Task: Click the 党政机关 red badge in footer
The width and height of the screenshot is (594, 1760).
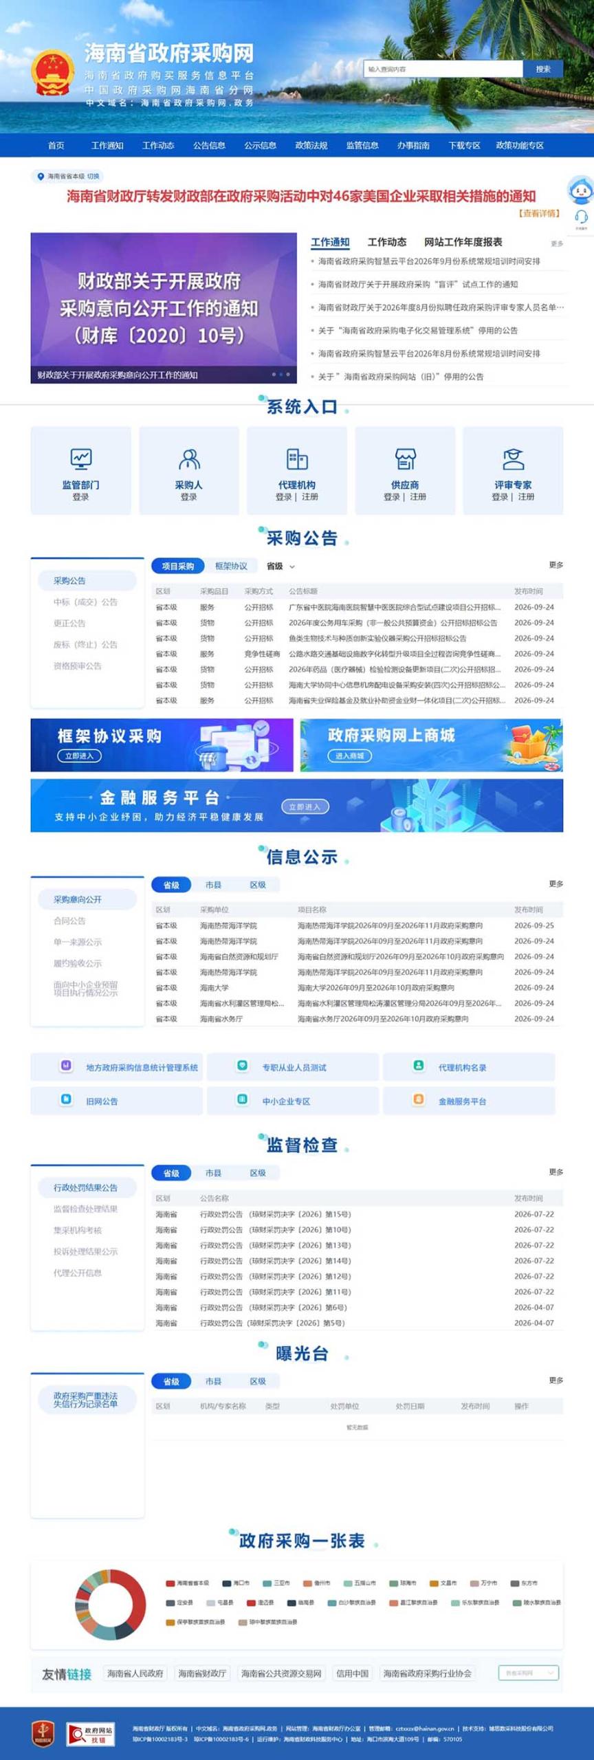Action: pos(43,1733)
